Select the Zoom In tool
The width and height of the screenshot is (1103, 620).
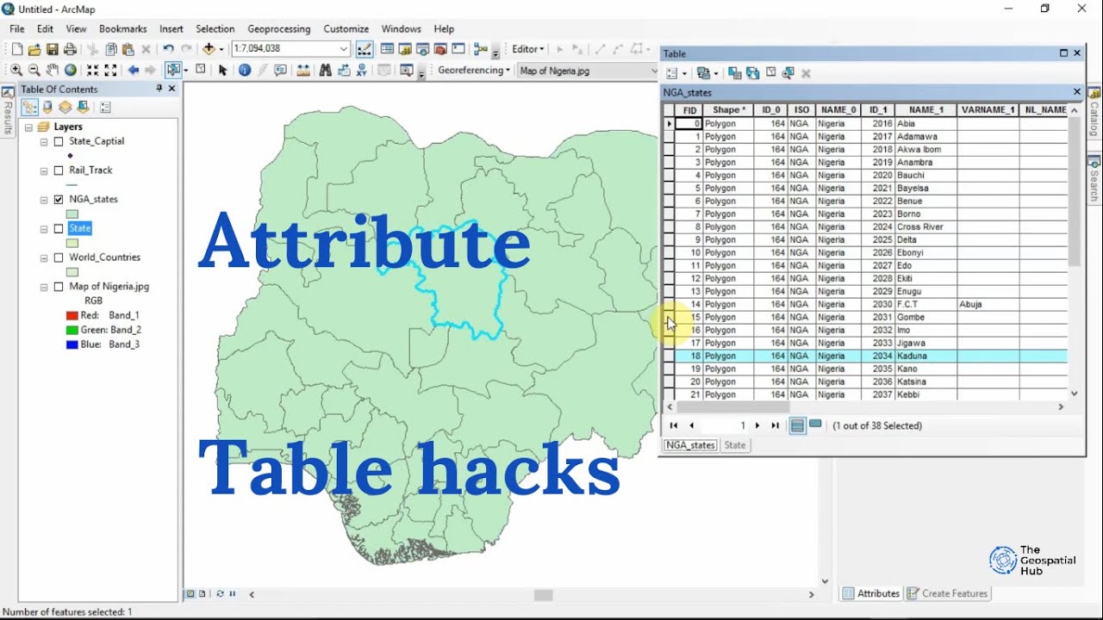tap(16, 71)
